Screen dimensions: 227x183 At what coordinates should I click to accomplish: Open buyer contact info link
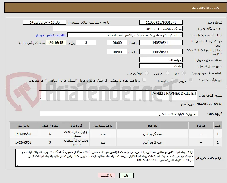51,35
